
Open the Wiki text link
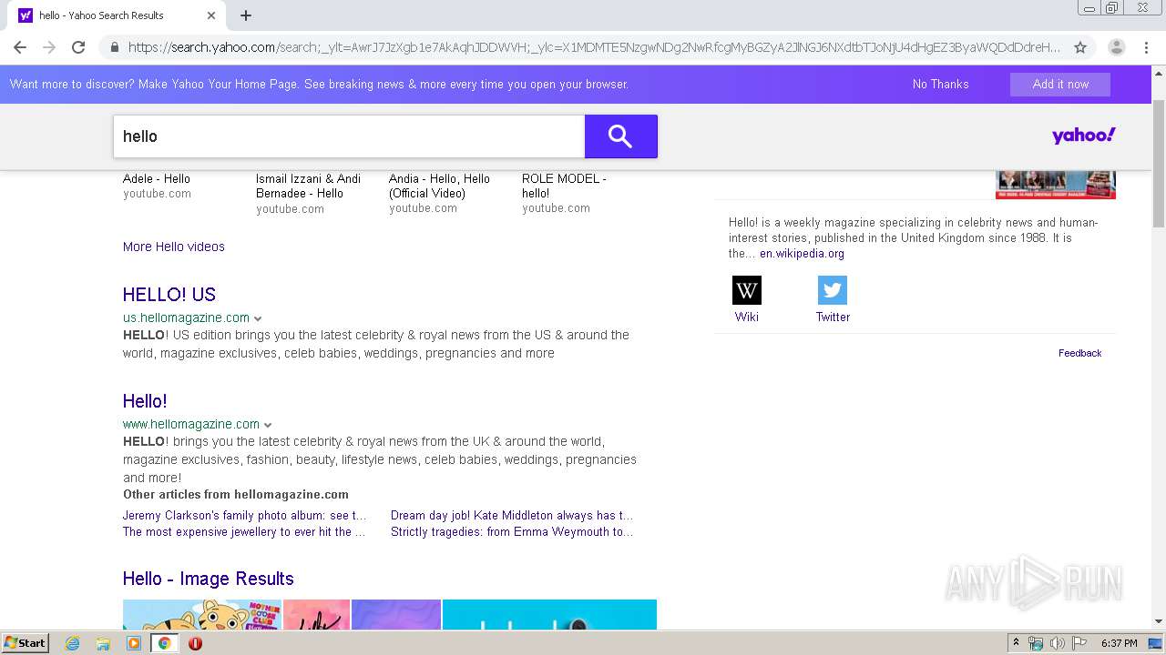coord(747,317)
